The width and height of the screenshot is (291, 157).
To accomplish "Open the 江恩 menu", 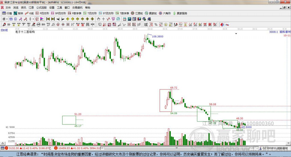I will click(31, 8).
